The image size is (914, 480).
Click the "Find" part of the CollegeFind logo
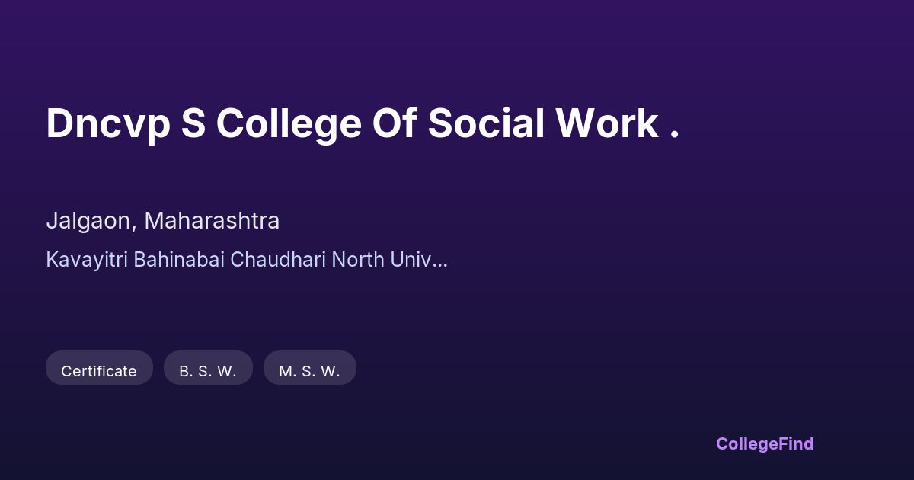797,443
